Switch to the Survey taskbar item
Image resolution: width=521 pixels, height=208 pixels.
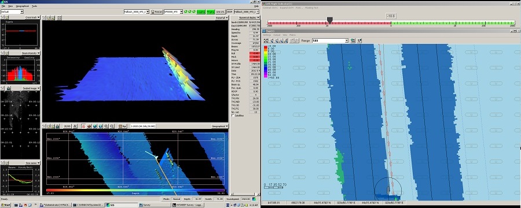point(155,205)
